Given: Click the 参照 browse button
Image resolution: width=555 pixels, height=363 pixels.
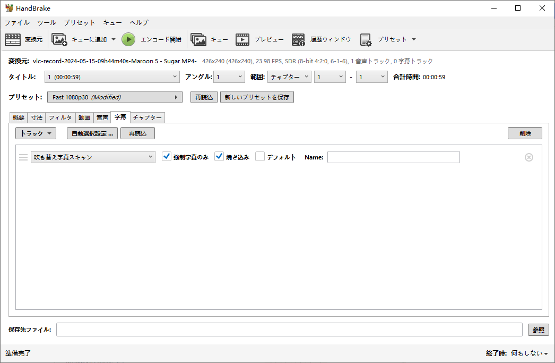Looking at the screenshot, I should coord(538,330).
